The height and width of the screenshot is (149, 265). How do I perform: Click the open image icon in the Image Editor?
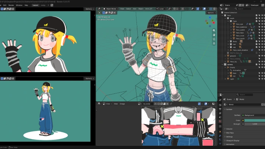point(165,104)
